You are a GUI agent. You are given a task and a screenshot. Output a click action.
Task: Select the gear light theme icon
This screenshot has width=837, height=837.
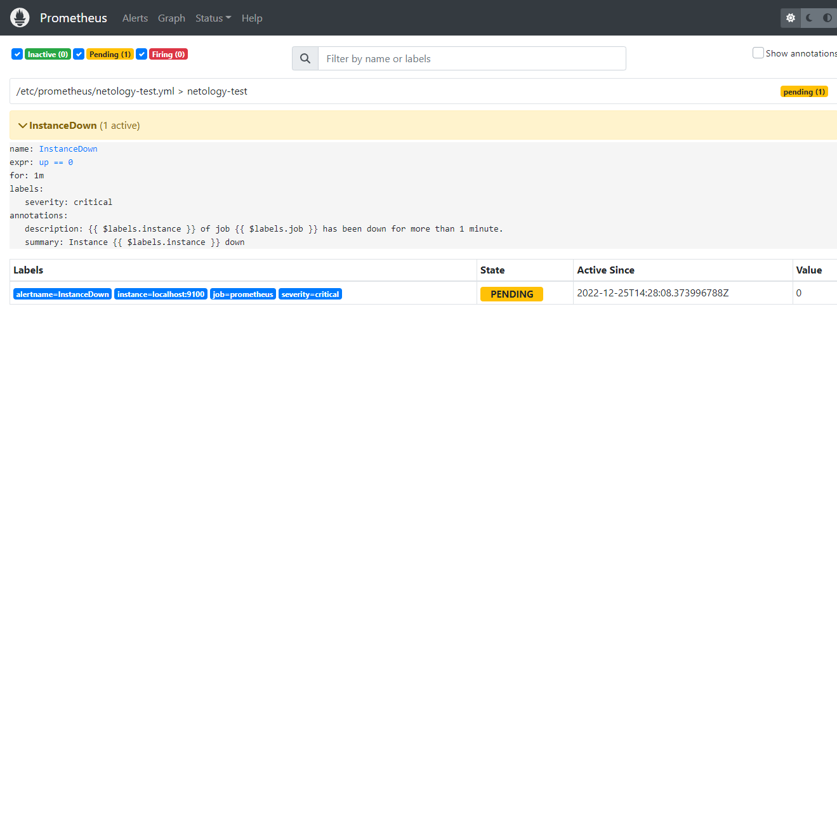point(790,18)
